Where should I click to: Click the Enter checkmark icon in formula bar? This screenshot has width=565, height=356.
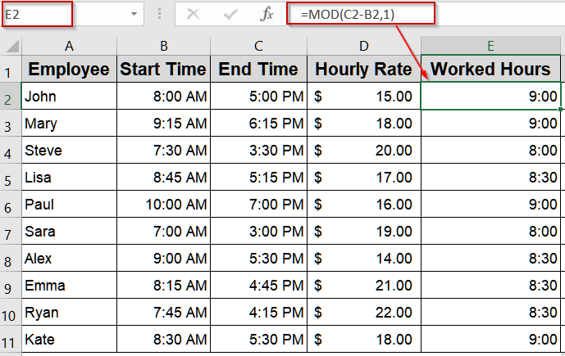click(x=230, y=15)
